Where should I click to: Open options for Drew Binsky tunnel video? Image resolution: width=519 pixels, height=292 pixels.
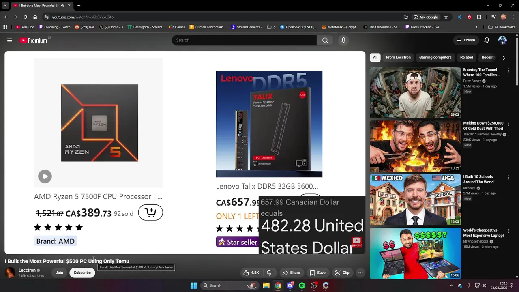click(508, 70)
